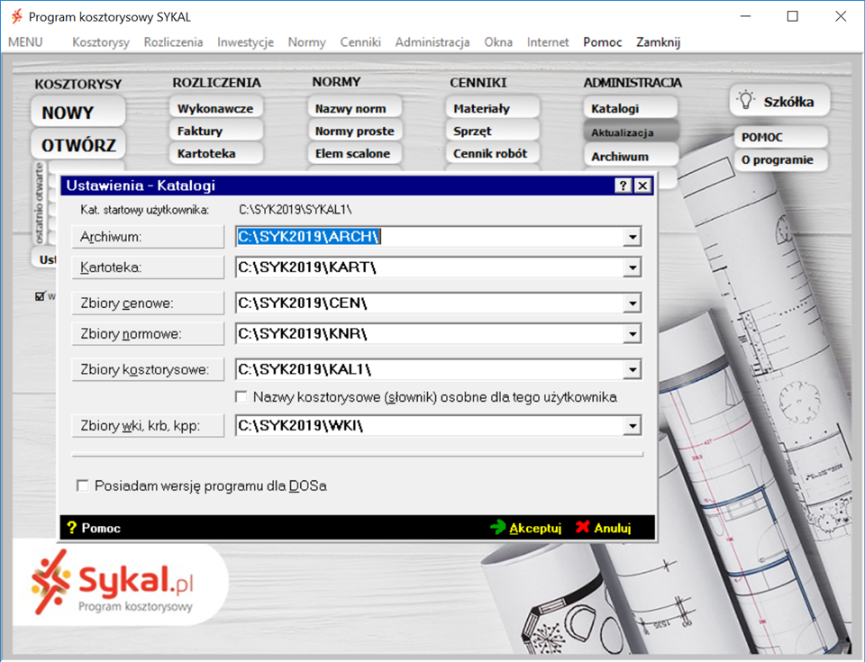Open Wykonawcze under Rozliczenia

point(215,108)
